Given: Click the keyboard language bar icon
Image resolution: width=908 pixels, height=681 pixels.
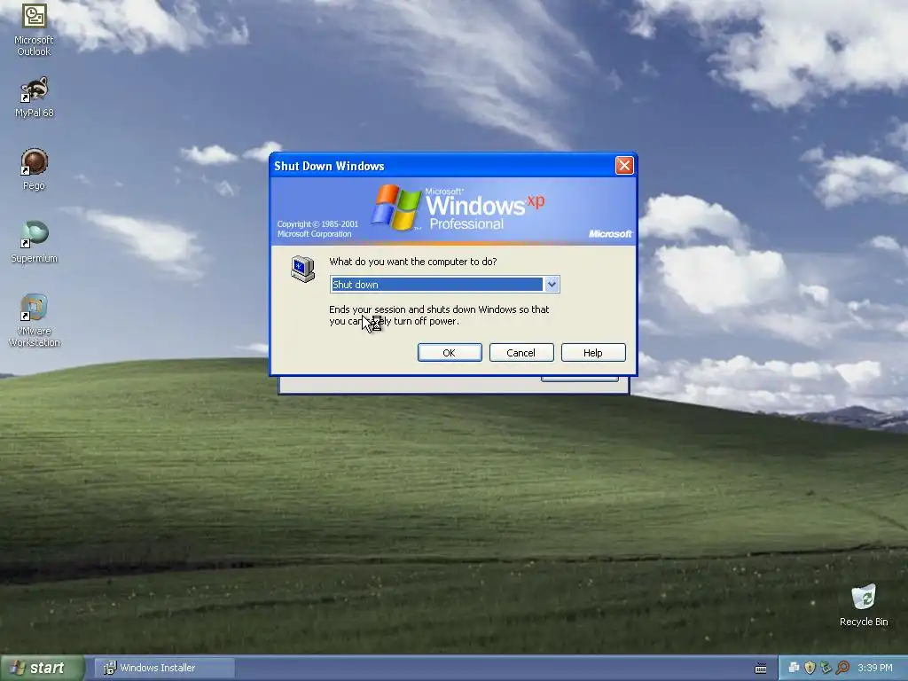Looking at the screenshot, I should (761, 669).
